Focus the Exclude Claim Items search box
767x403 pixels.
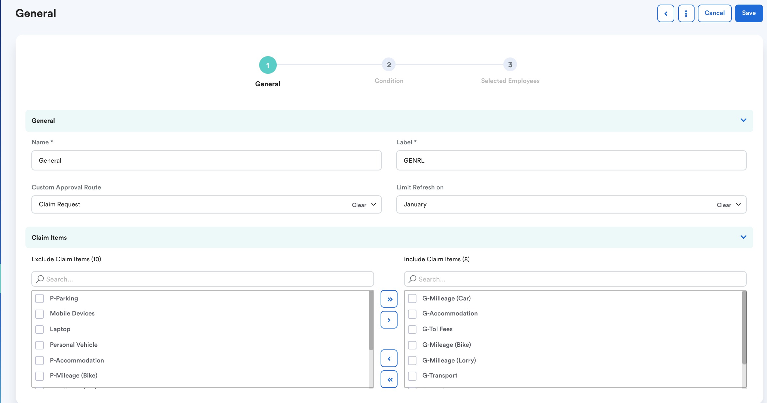[x=203, y=279]
